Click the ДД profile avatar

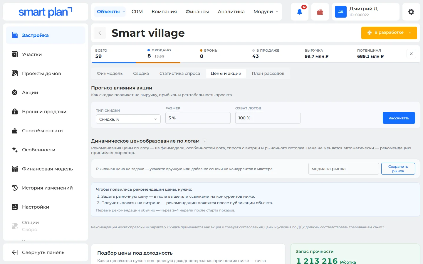click(341, 12)
